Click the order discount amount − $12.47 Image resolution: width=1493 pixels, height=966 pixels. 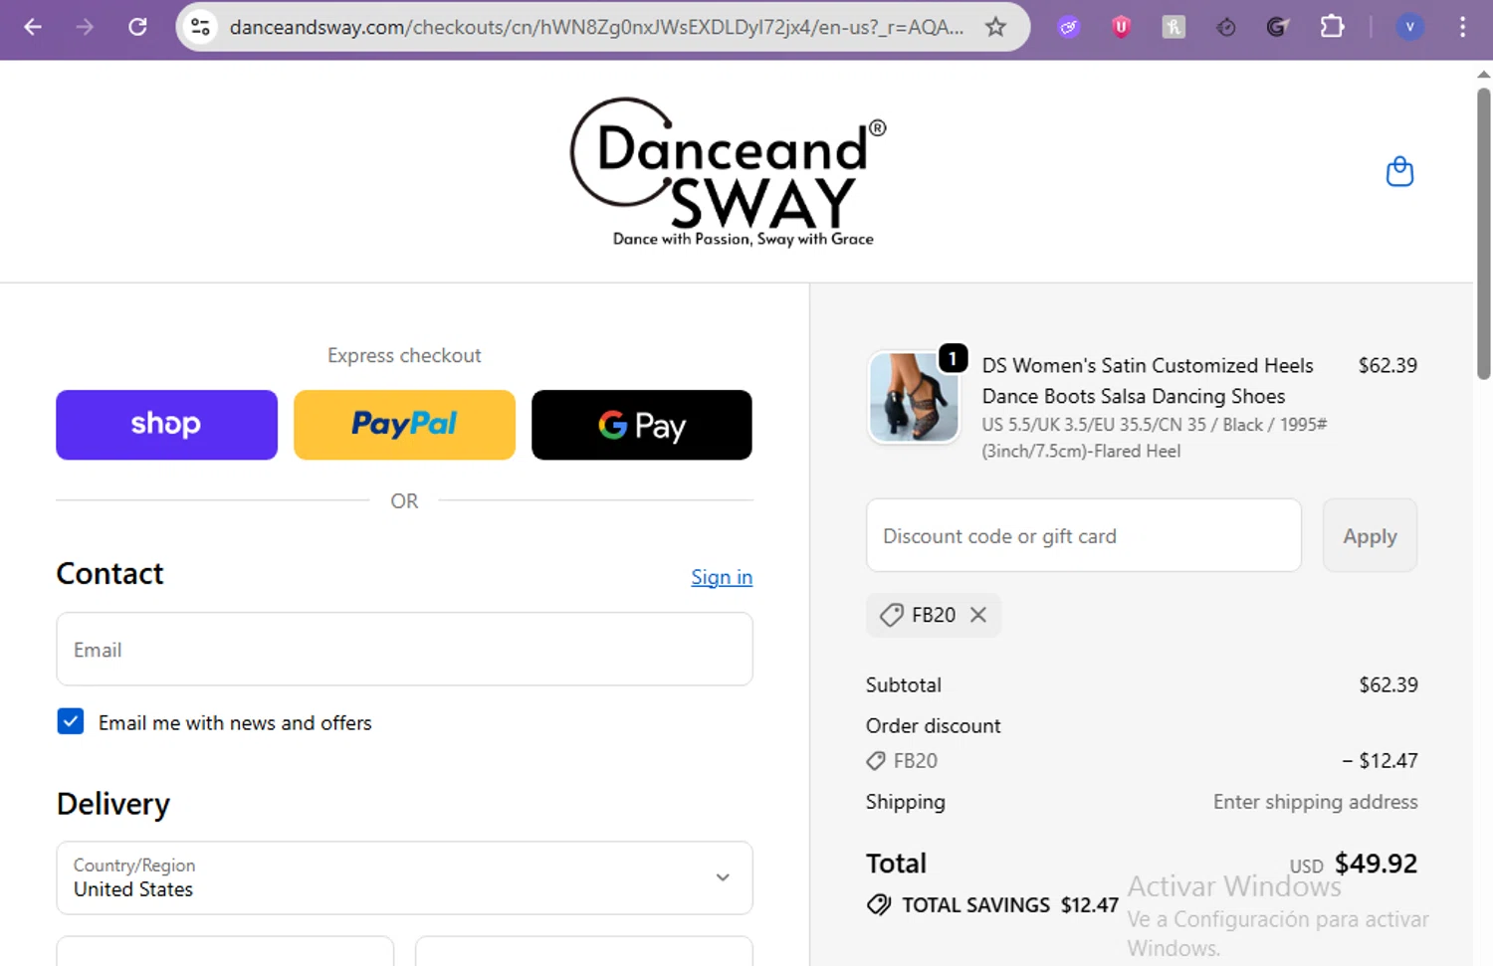1380,761
